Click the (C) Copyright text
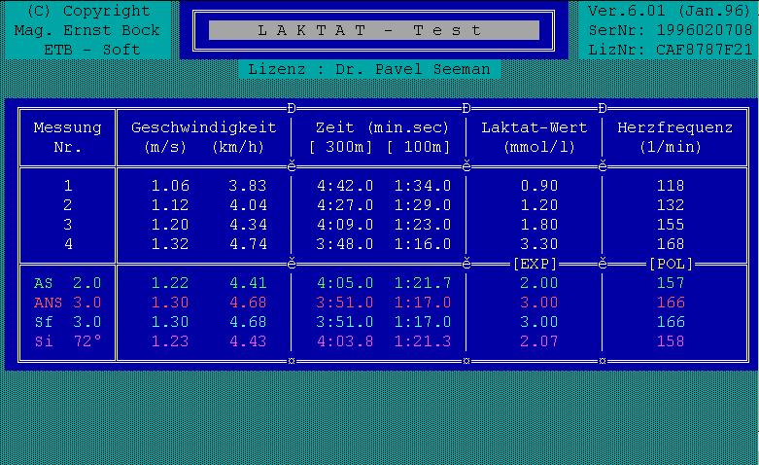 click(x=88, y=11)
